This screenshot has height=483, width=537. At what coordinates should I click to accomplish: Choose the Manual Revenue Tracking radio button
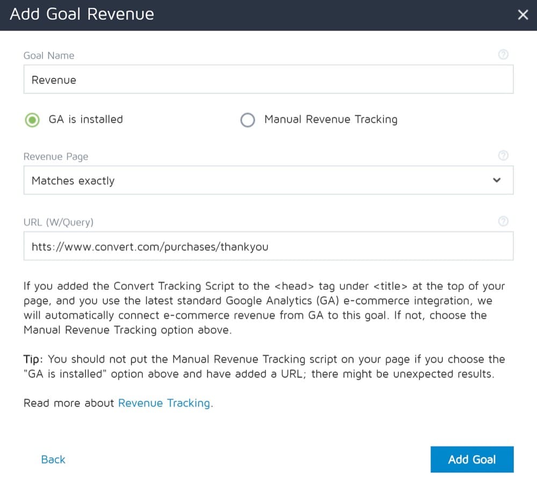click(x=248, y=120)
